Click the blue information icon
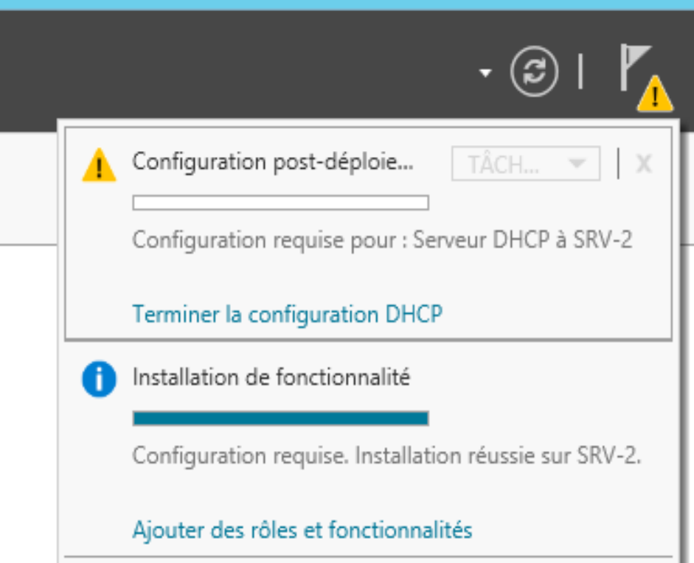 99,379
